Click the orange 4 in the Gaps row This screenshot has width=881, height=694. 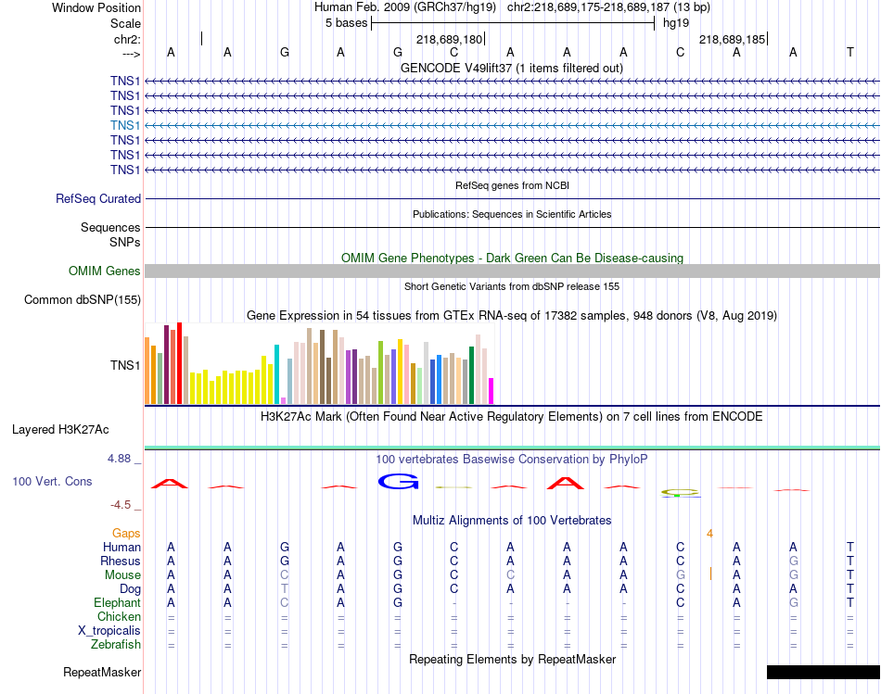pos(709,534)
